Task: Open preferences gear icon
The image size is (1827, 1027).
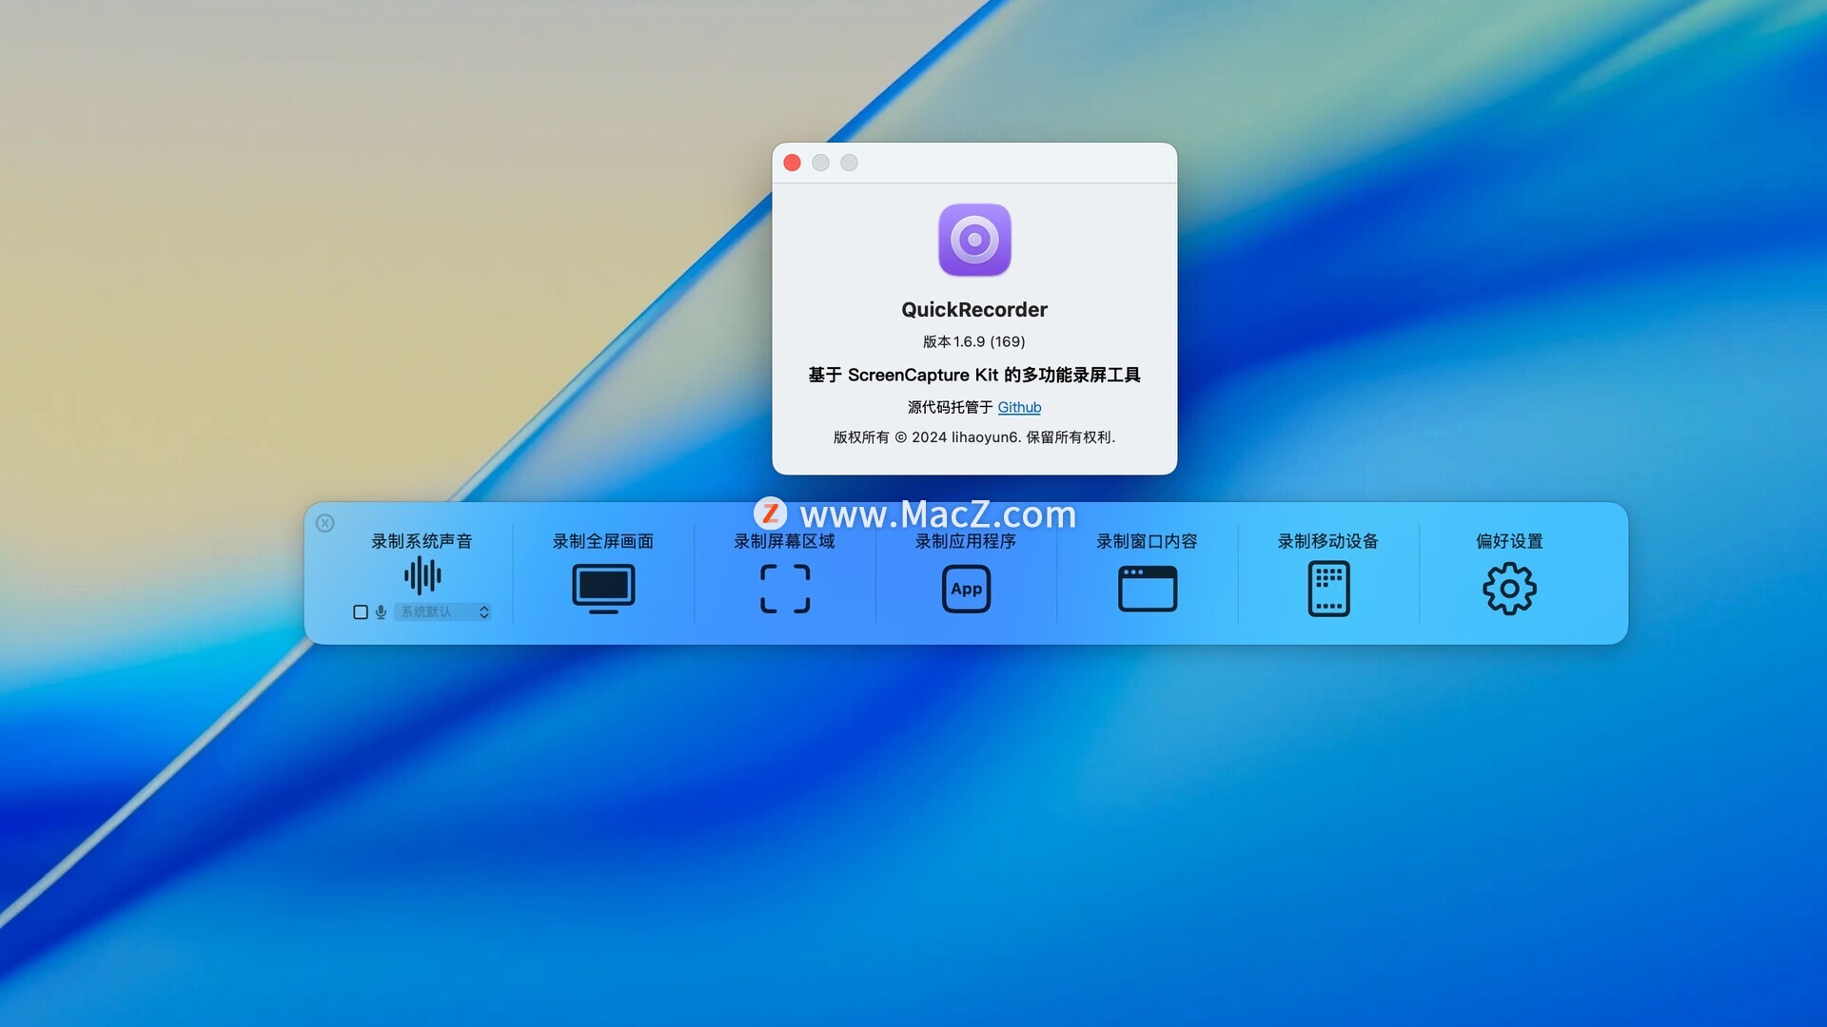Action: click(1509, 589)
